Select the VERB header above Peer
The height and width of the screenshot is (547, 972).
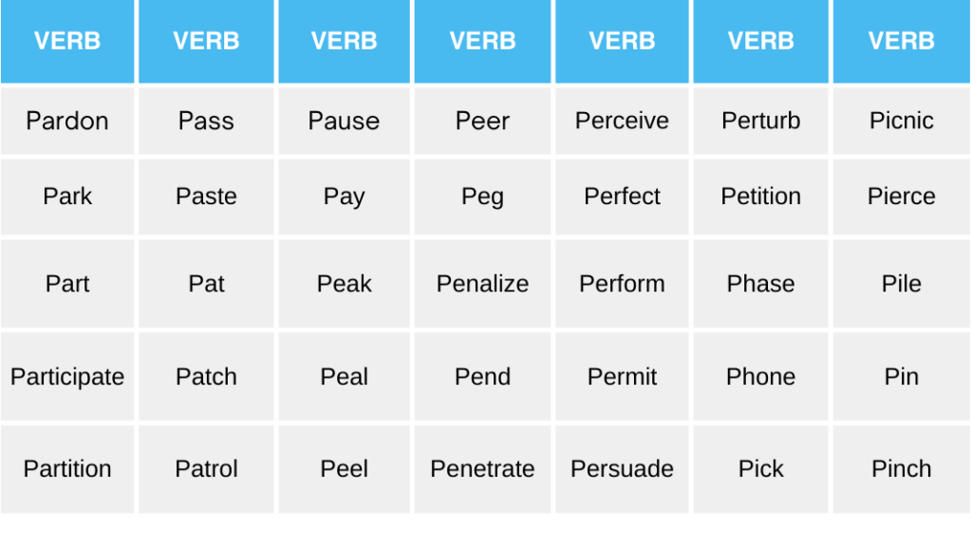[x=482, y=41]
